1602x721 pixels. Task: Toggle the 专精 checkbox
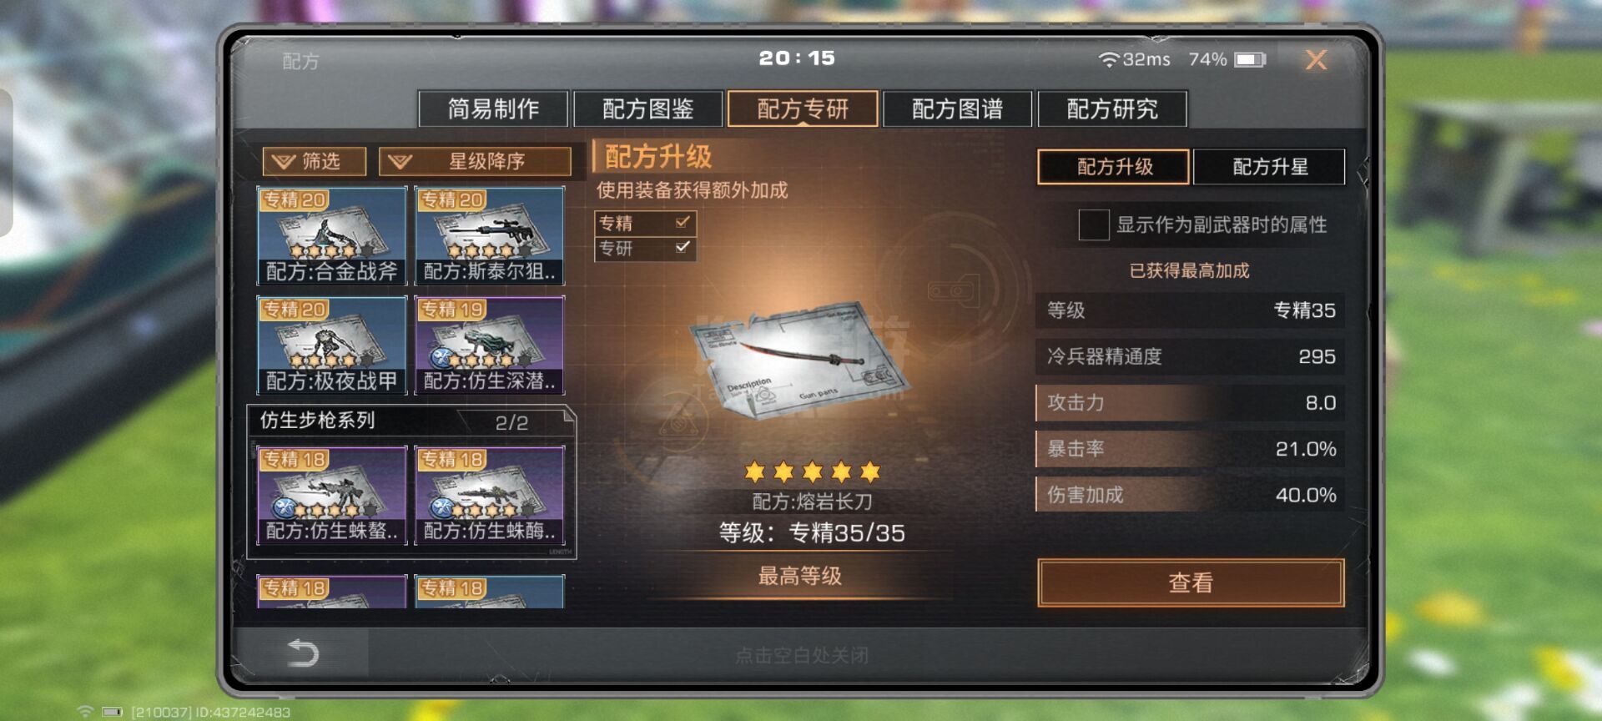tap(683, 222)
